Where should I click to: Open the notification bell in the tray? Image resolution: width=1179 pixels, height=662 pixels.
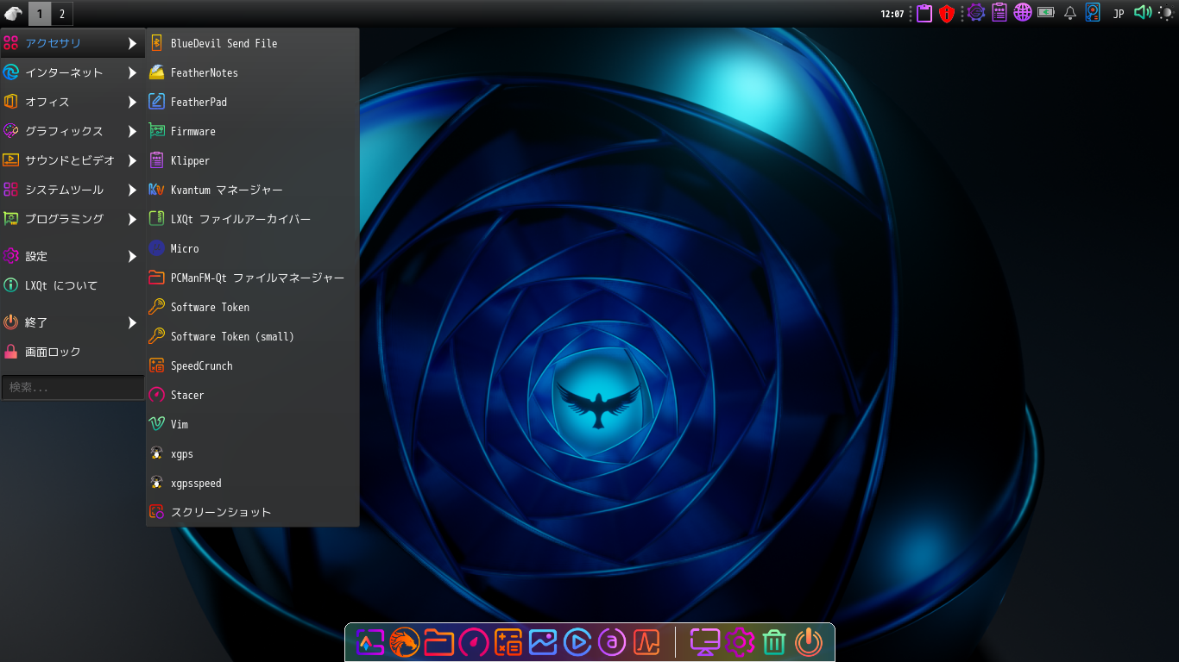click(1070, 13)
